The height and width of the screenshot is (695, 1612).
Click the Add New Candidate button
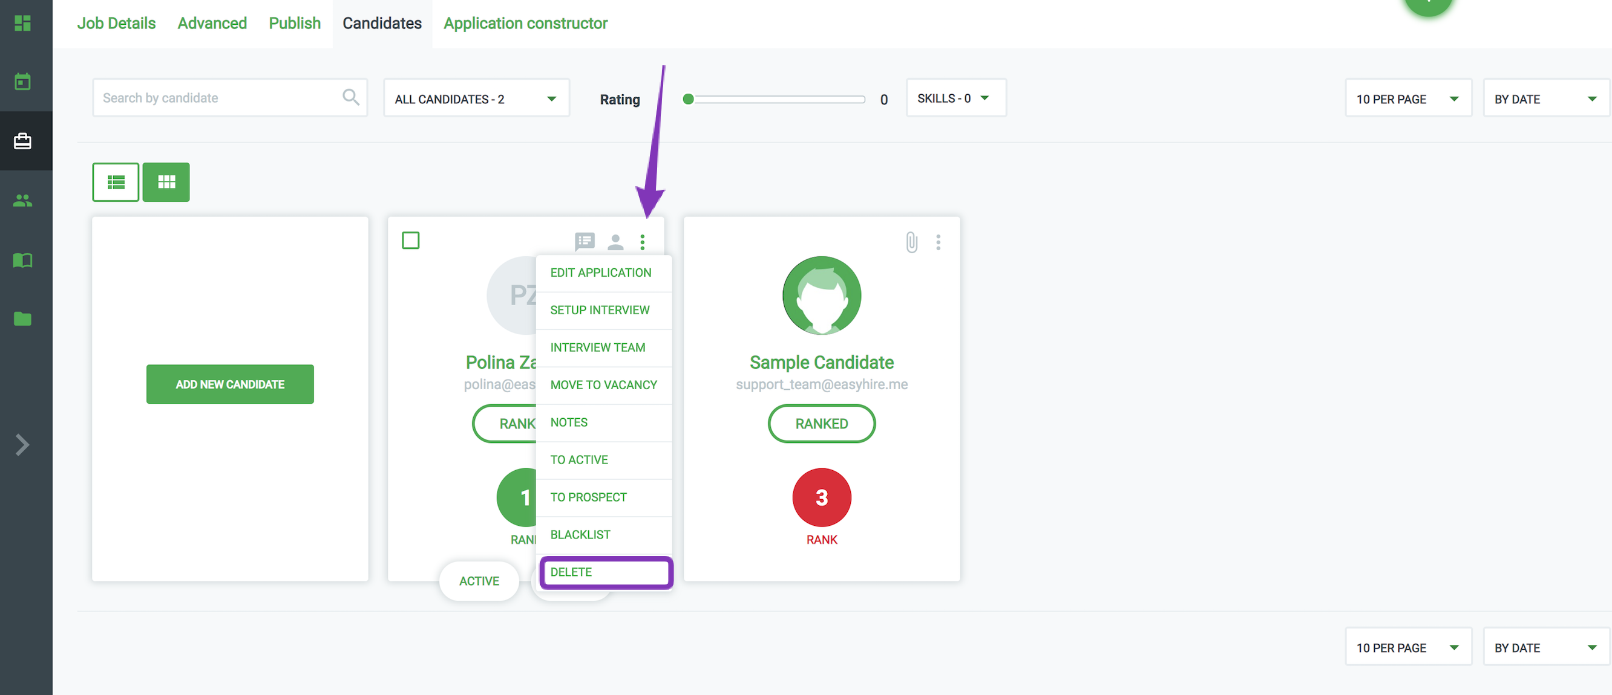tap(230, 384)
